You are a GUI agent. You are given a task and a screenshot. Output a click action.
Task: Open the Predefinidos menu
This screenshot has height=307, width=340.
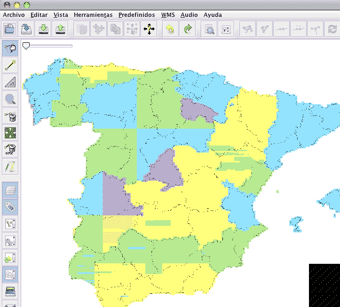[137, 15]
